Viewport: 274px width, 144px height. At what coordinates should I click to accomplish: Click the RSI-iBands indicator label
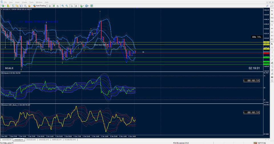[x=11, y=73]
